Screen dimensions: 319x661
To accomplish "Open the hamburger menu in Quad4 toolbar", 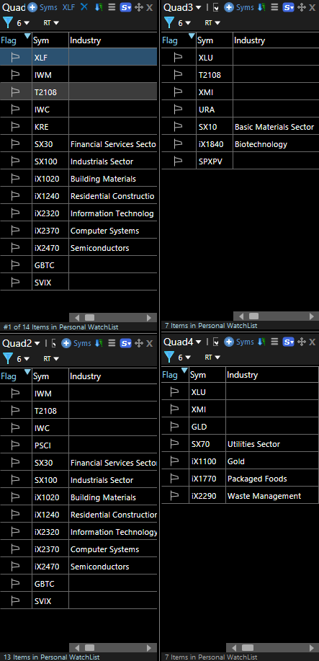I will tap(274, 342).
